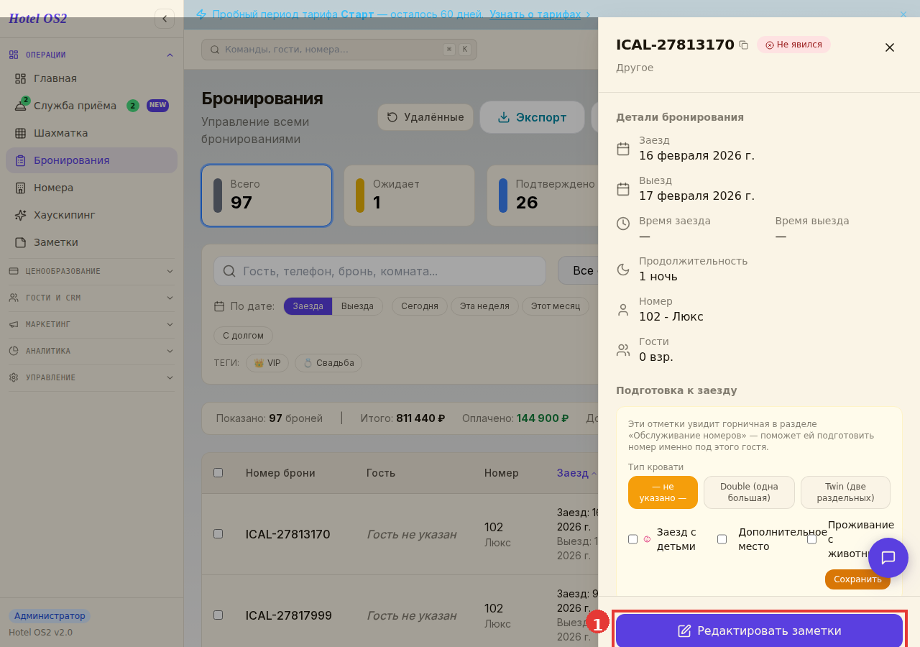920x647 pixels.
Task: Select the ICAL-27817999 booking row checkbox
Action: [218, 615]
